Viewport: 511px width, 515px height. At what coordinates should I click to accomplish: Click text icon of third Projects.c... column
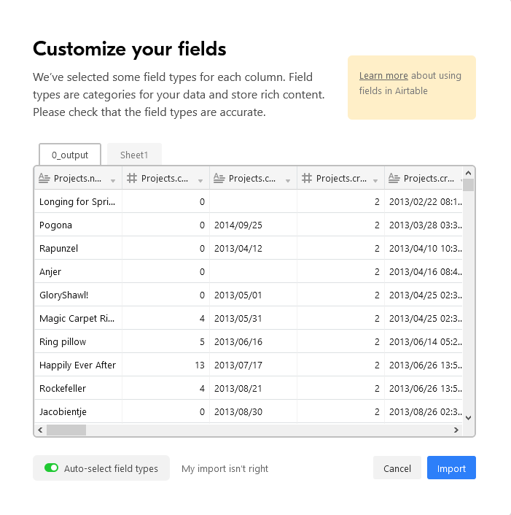tap(219, 178)
